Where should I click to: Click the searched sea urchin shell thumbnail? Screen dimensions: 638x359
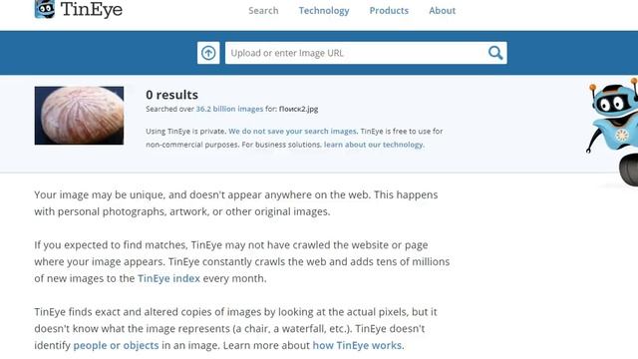tap(79, 116)
